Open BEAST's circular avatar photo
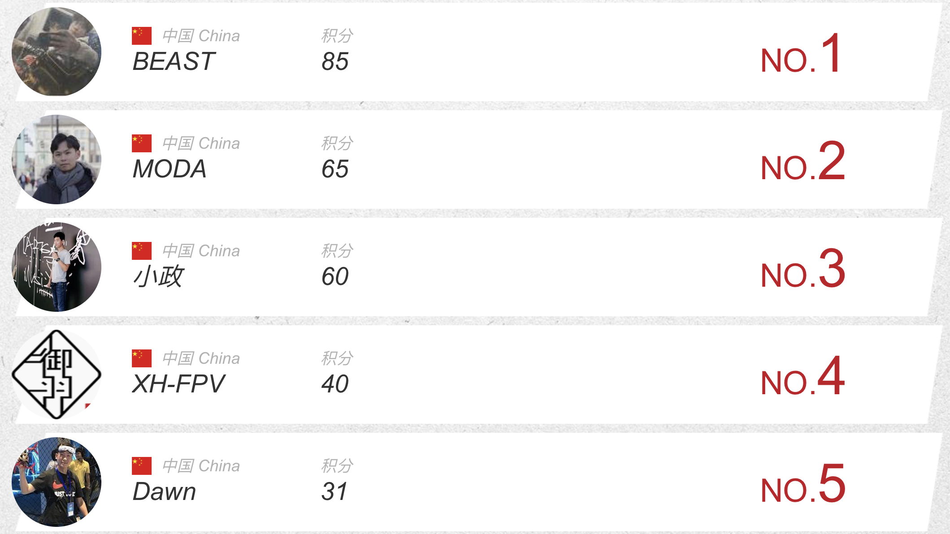Viewport: 950px width, 534px height. click(x=57, y=52)
